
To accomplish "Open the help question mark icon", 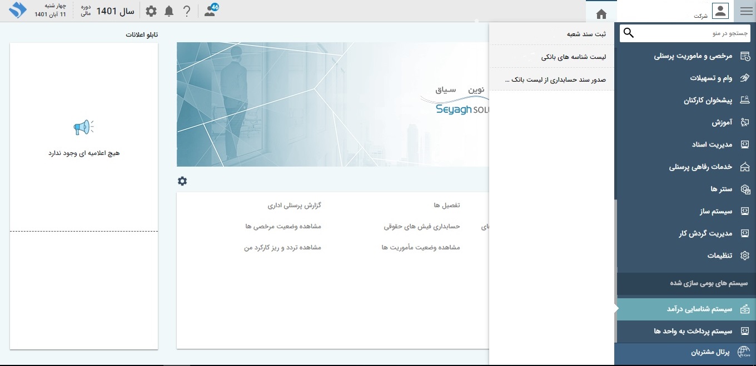I will pos(187,11).
